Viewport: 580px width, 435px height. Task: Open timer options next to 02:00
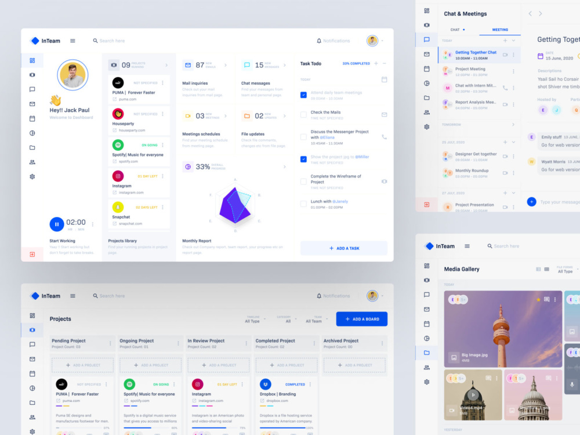[x=92, y=224]
